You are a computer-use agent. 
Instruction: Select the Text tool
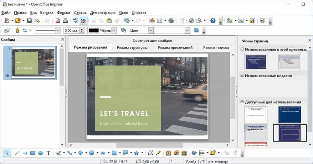click(x=48, y=153)
